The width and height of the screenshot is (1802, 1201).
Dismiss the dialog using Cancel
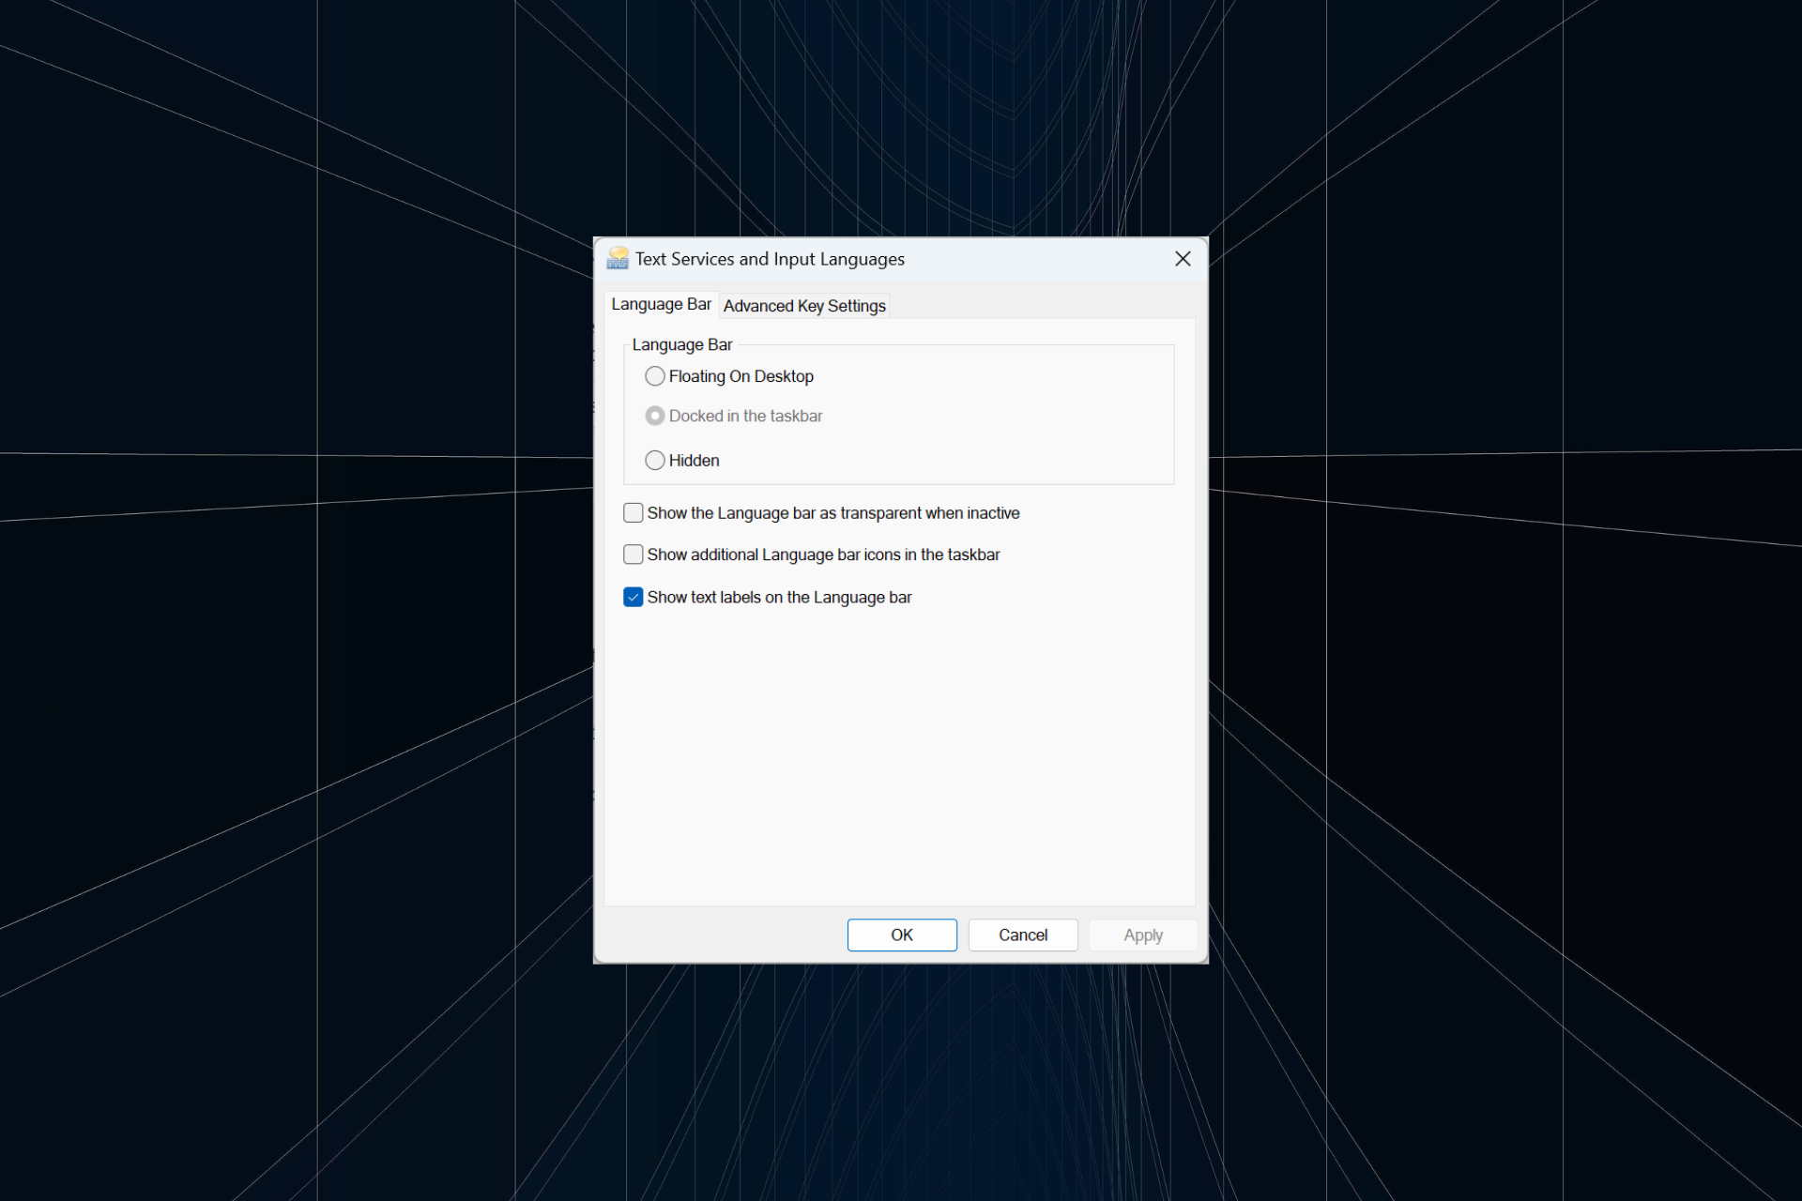[x=1022, y=935]
